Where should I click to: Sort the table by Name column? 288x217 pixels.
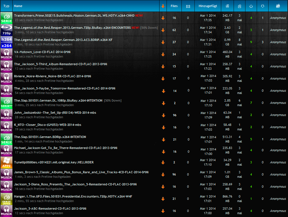pyautogui.click(x=18, y=6)
